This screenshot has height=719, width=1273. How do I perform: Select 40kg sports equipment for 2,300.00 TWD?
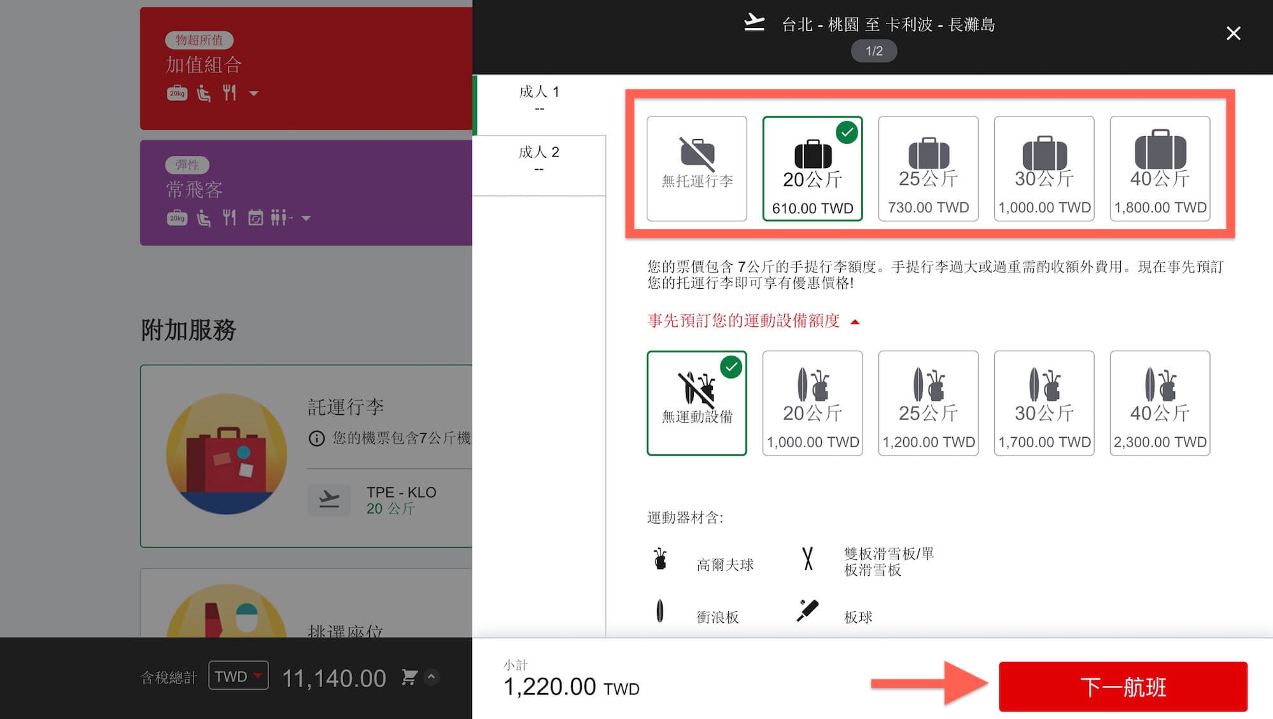point(1160,403)
